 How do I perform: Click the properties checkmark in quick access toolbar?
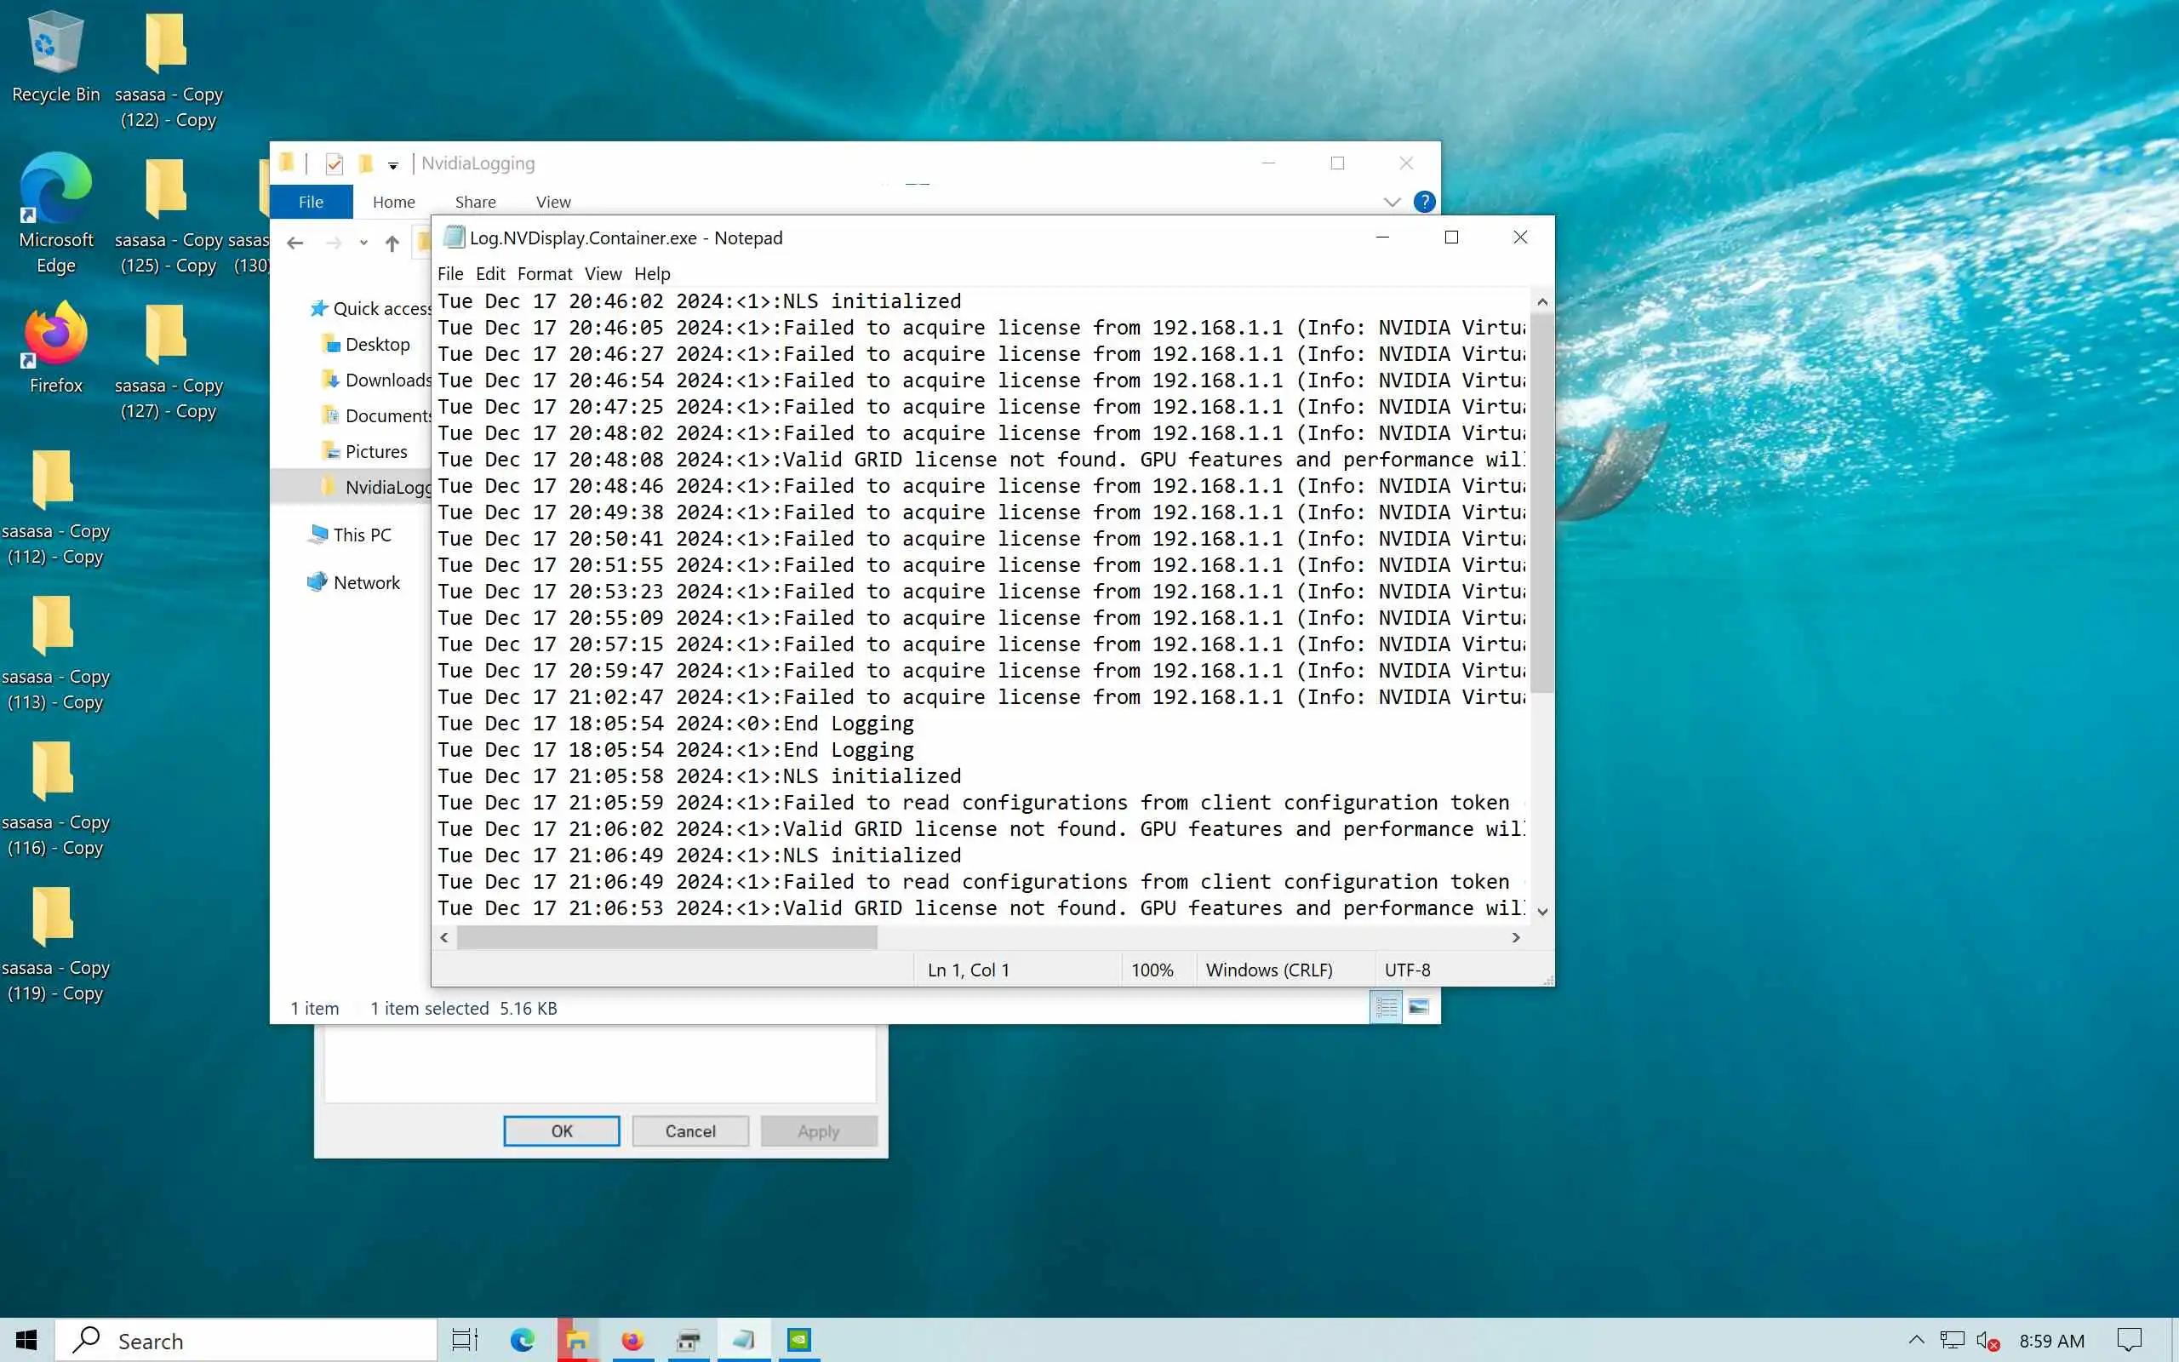[334, 163]
